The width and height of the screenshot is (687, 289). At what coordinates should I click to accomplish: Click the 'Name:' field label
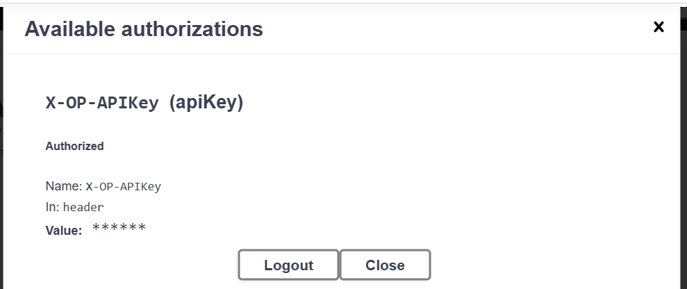click(64, 186)
